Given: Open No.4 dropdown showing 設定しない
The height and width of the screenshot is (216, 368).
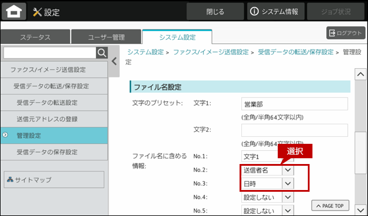Looking at the screenshot, I should point(267,198).
